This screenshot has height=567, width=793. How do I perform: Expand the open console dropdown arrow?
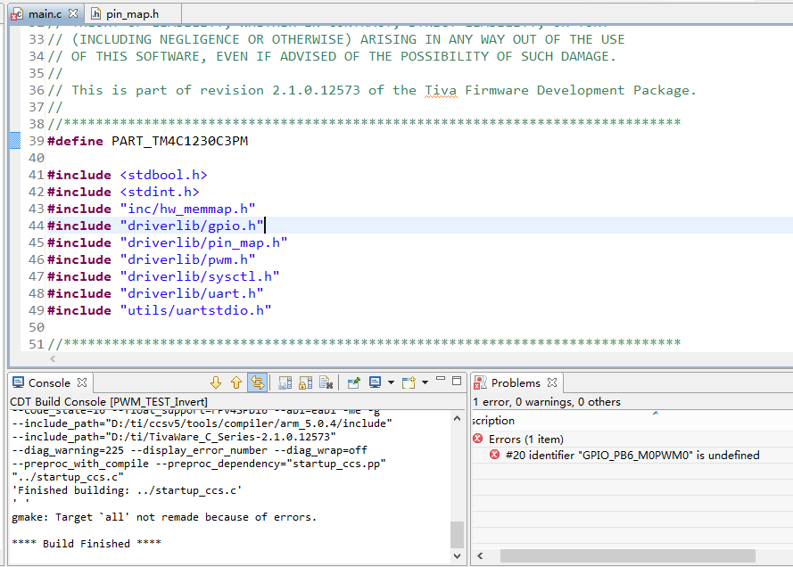click(x=425, y=382)
